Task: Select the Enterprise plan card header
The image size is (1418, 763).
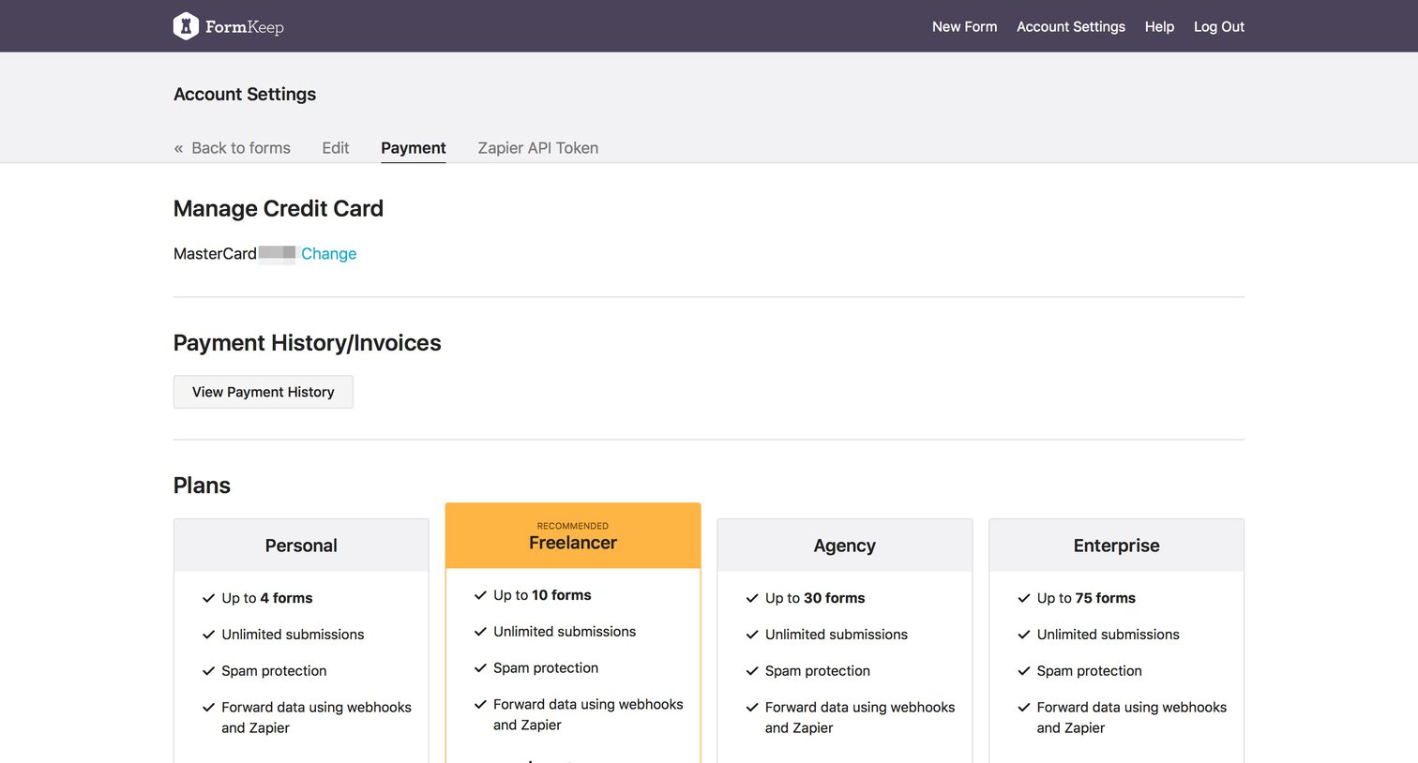Action: click(x=1116, y=546)
